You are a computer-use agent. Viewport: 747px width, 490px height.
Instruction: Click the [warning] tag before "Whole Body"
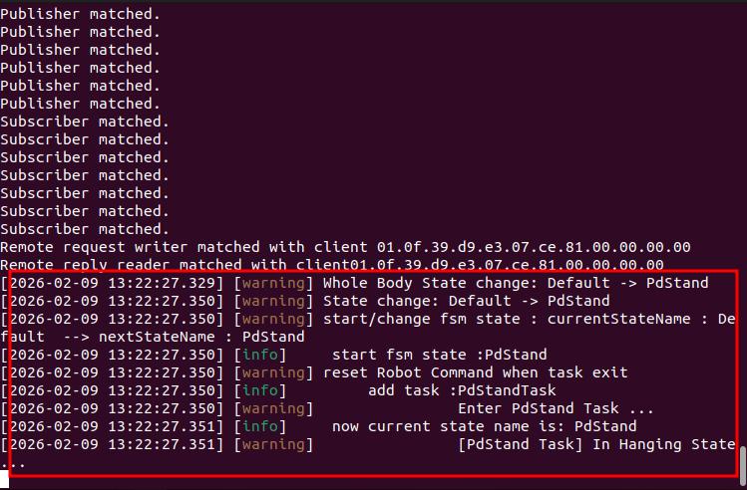(273, 283)
